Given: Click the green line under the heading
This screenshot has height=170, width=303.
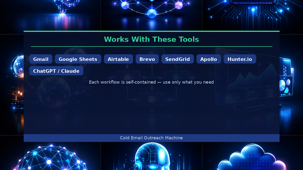Looking at the screenshot, I should click(151, 46).
